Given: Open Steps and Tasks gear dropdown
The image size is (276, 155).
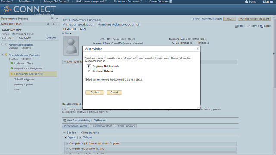Looking at the screenshot, I should [55, 24].
